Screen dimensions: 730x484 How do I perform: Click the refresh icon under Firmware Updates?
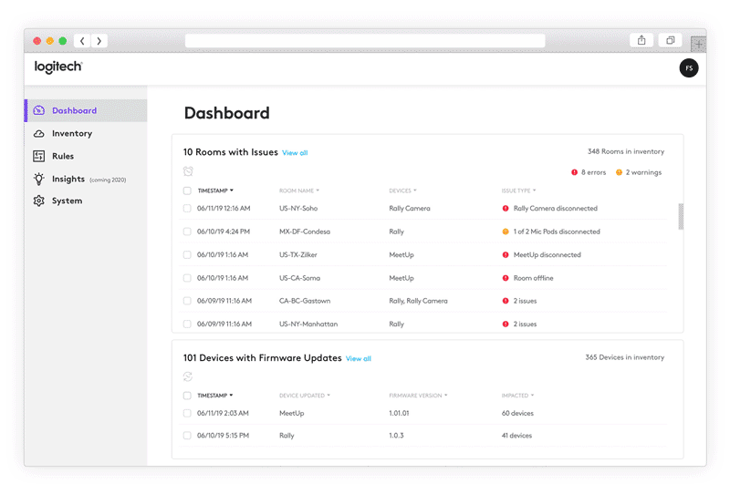pos(188,376)
